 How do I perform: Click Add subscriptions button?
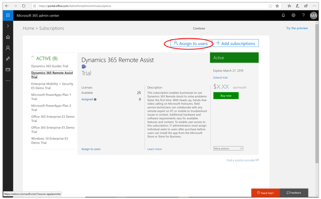[x=235, y=43]
